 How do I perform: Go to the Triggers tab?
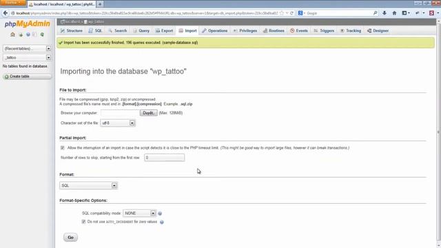[x=324, y=30]
